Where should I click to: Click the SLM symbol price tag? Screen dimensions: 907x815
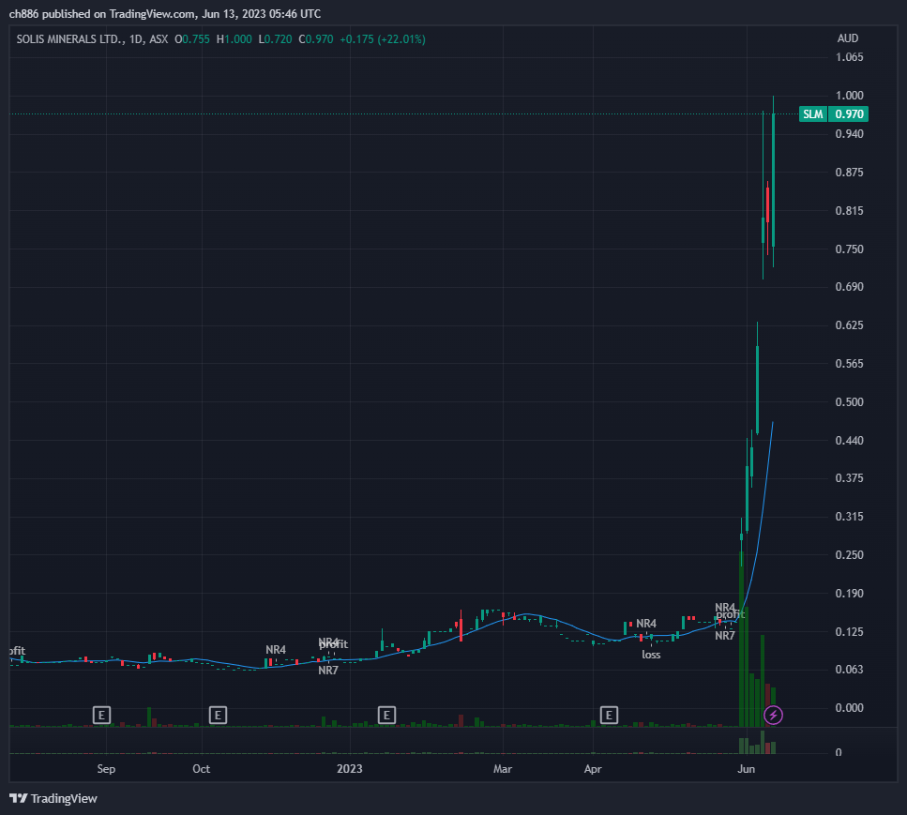(x=812, y=113)
